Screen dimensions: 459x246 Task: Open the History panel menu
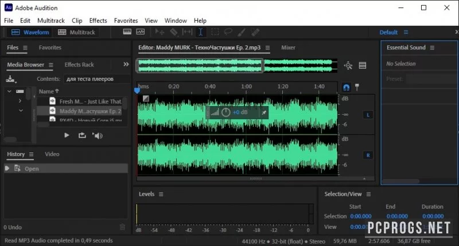pos(32,154)
